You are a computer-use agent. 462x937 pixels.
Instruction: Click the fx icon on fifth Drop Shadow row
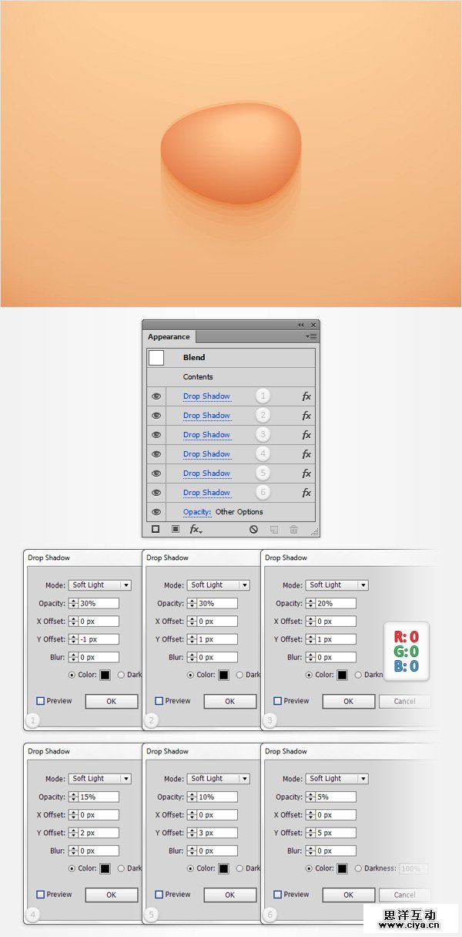pos(306,474)
